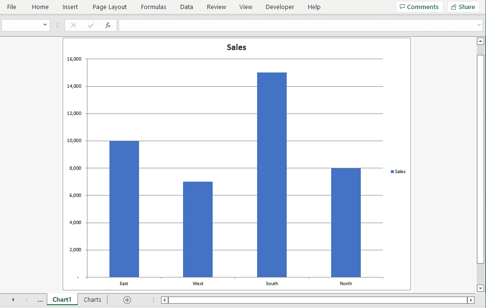The image size is (486, 308).
Task: Open the Comments panel
Action: coord(419,7)
